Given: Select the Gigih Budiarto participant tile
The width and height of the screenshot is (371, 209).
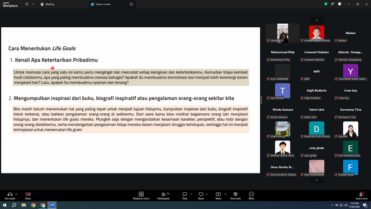Looking at the screenshot, I should [x=317, y=91].
